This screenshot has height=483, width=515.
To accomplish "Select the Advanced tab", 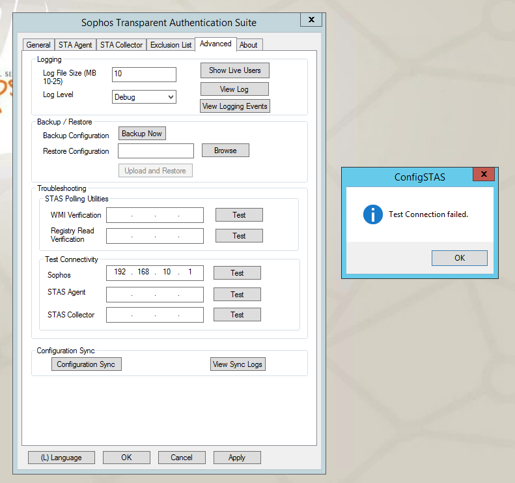I will (216, 44).
